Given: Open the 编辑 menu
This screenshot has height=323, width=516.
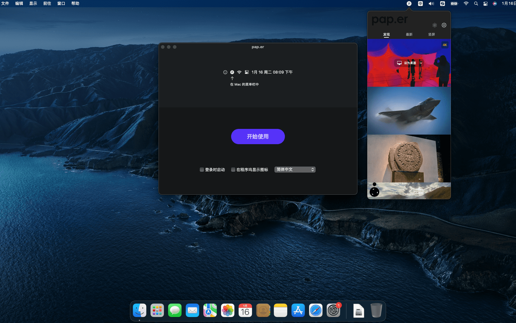Looking at the screenshot, I should [19, 4].
